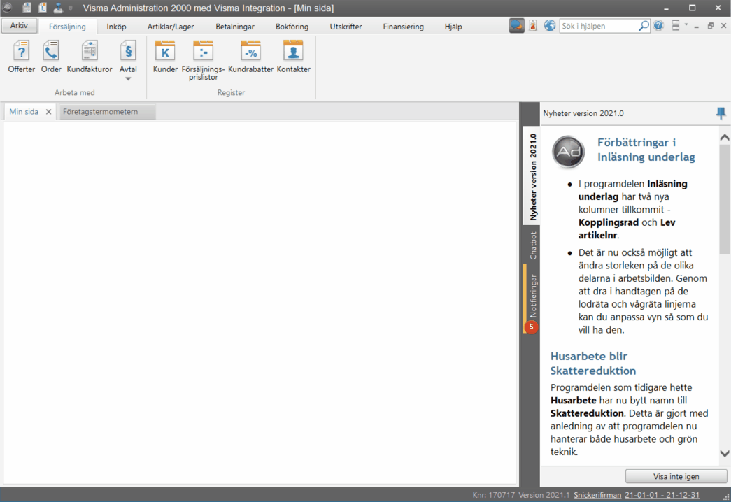Click the Knr: 170717 status text

[x=493, y=495]
